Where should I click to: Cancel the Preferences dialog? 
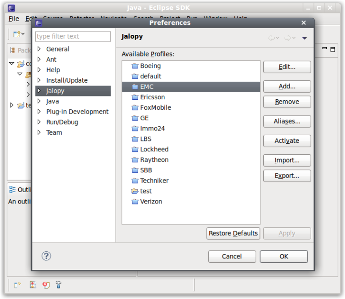pyautogui.click(x=232, y=256)
